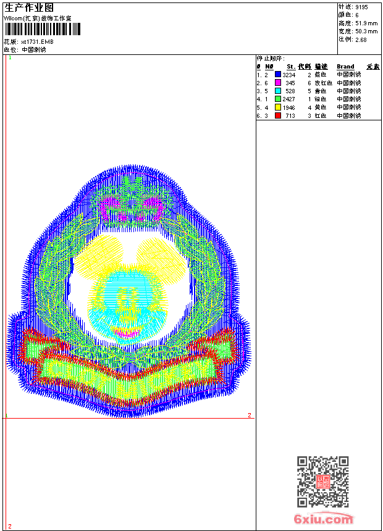The height and width of the screenshot is (531, 383).
Task: Click the blue color swatch with 3234 stitches
Action: [278, 75]
